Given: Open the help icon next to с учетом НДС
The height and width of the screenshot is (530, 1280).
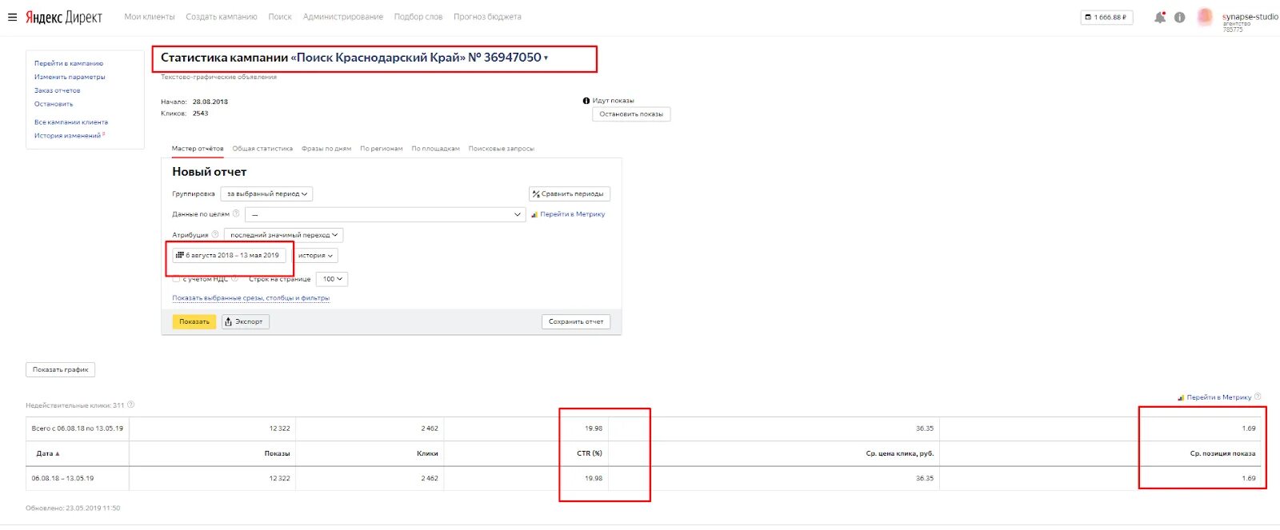Looking at the screenshot, I should point(234,279).
